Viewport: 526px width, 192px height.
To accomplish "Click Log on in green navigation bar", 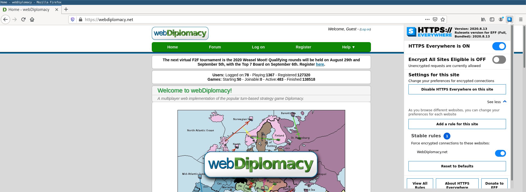I will (258, 47).
